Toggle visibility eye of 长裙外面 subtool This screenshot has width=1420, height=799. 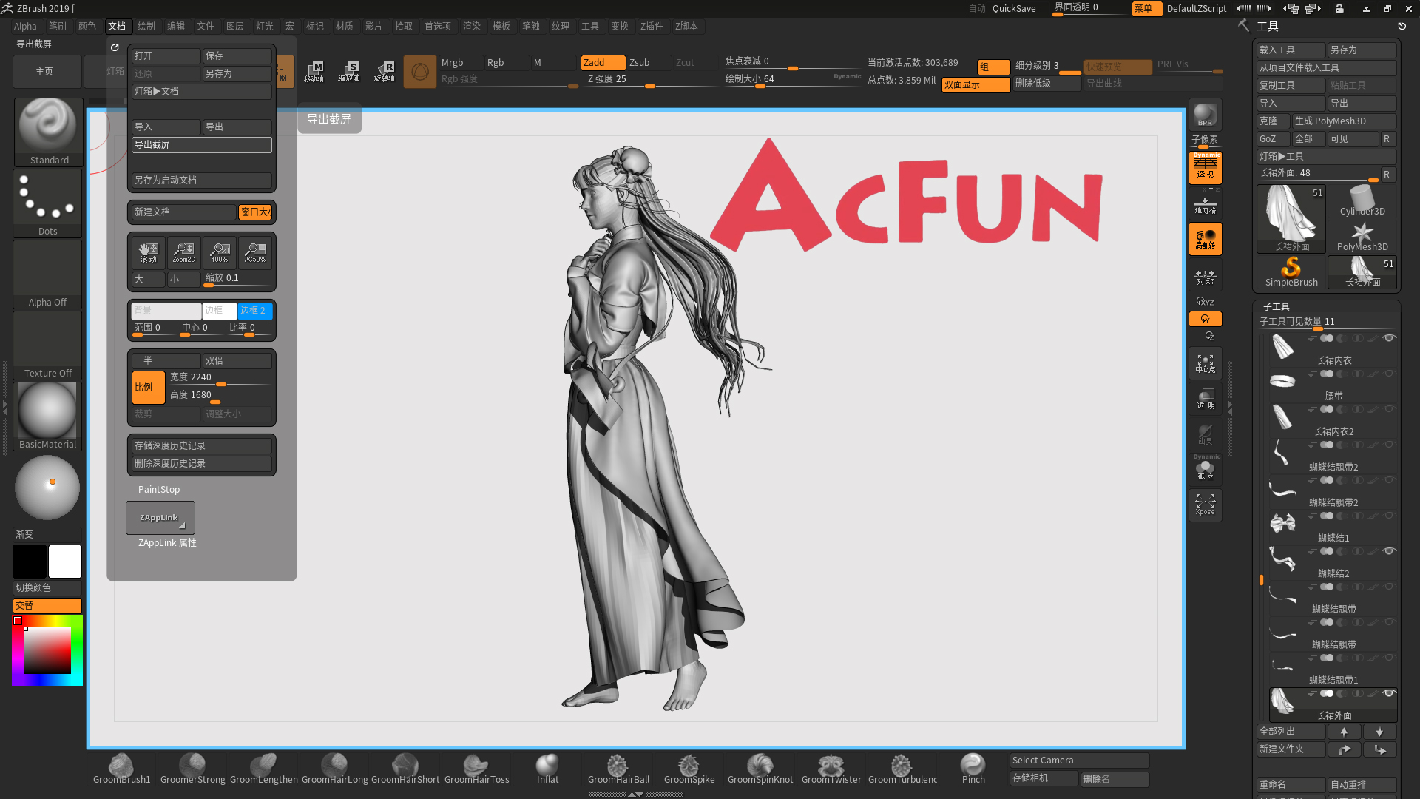click(x=1389, y=693)
